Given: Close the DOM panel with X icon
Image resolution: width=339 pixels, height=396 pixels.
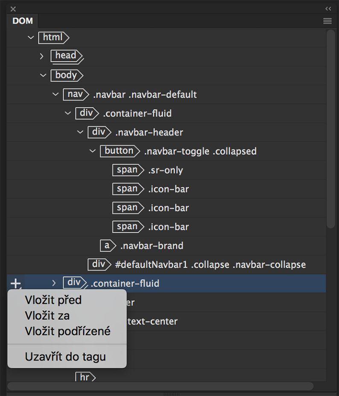Looking at the screenshot, I should [13, 9].
